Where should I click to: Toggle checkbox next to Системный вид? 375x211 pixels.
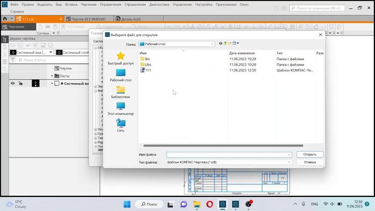pyautogui.click(x=57, y=83)
